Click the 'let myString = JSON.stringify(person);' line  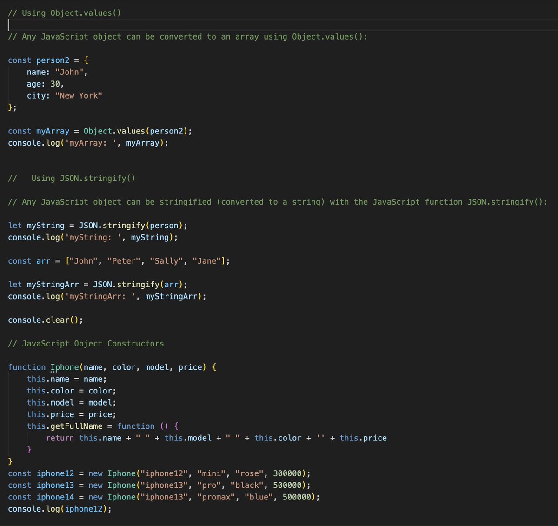pyautogui.click(x=98, y=226)
